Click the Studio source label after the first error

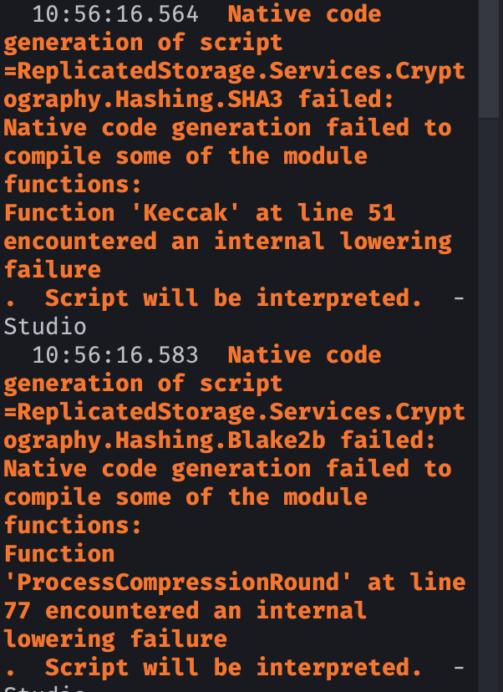(x=45, y=327)
